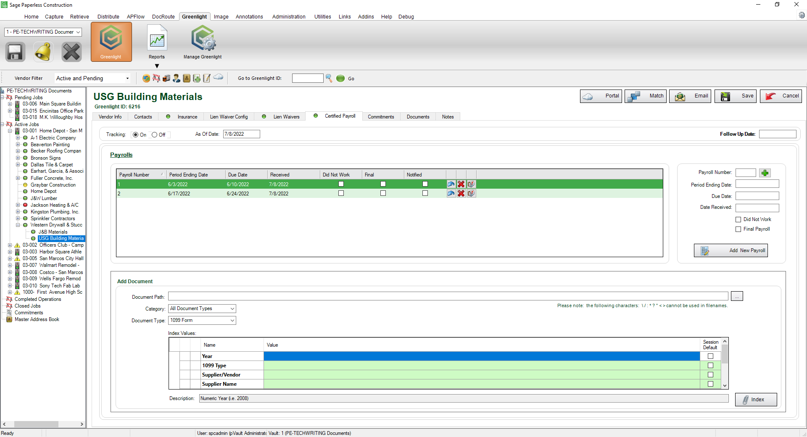
Task: Click the gray X cancel icon in the ribbon
Action: click(71, 52)
